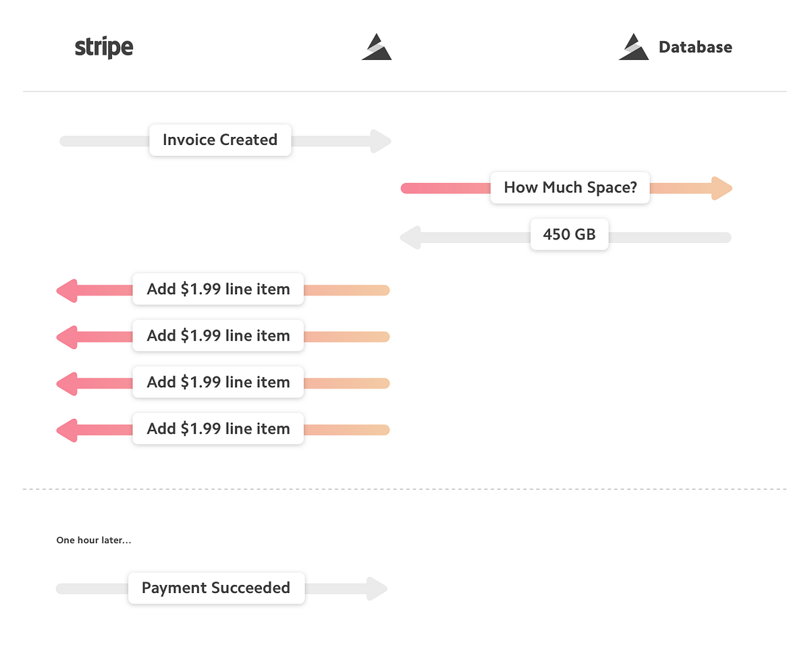Image resolution: width=810 pixels, height=651 pixels.
Task: Toggle the Invoice Created event label
Action: pyautogui.click(x=220, y=140)
